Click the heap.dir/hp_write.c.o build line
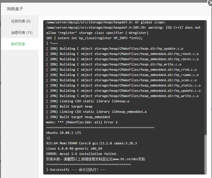Viewport: 212px width, 178px height. [x=114, y=65]
